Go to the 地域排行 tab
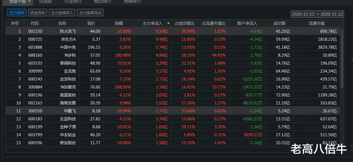 [x=132, y=2]
